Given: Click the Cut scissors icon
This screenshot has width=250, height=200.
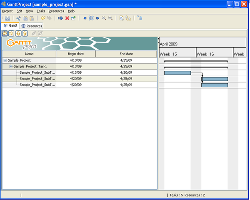Looking at the screenshot, I should point(19,18).
